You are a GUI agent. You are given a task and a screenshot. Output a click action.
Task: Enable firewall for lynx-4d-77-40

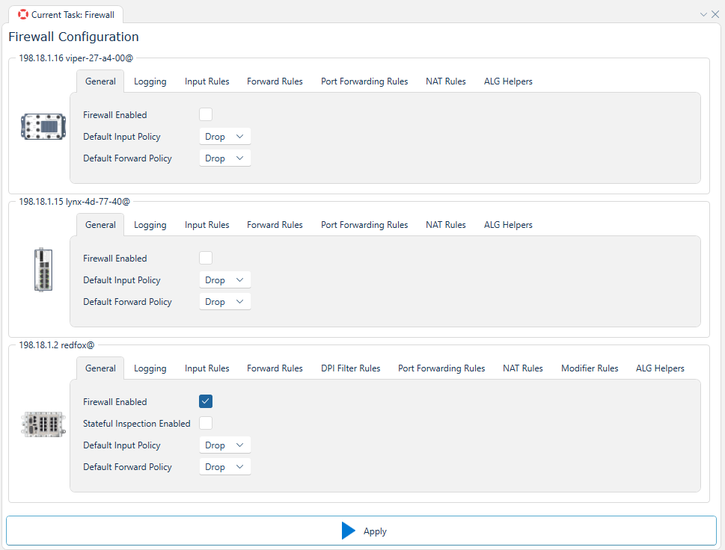206,258
